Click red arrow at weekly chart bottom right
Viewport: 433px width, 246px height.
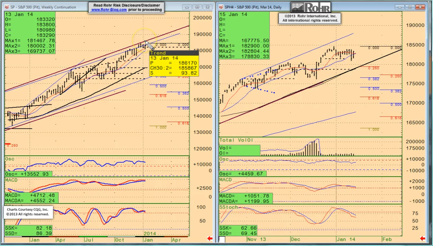pos(210,239)
